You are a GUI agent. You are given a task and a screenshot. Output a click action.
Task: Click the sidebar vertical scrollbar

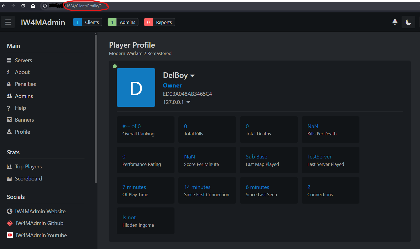(x=96, y=109)
